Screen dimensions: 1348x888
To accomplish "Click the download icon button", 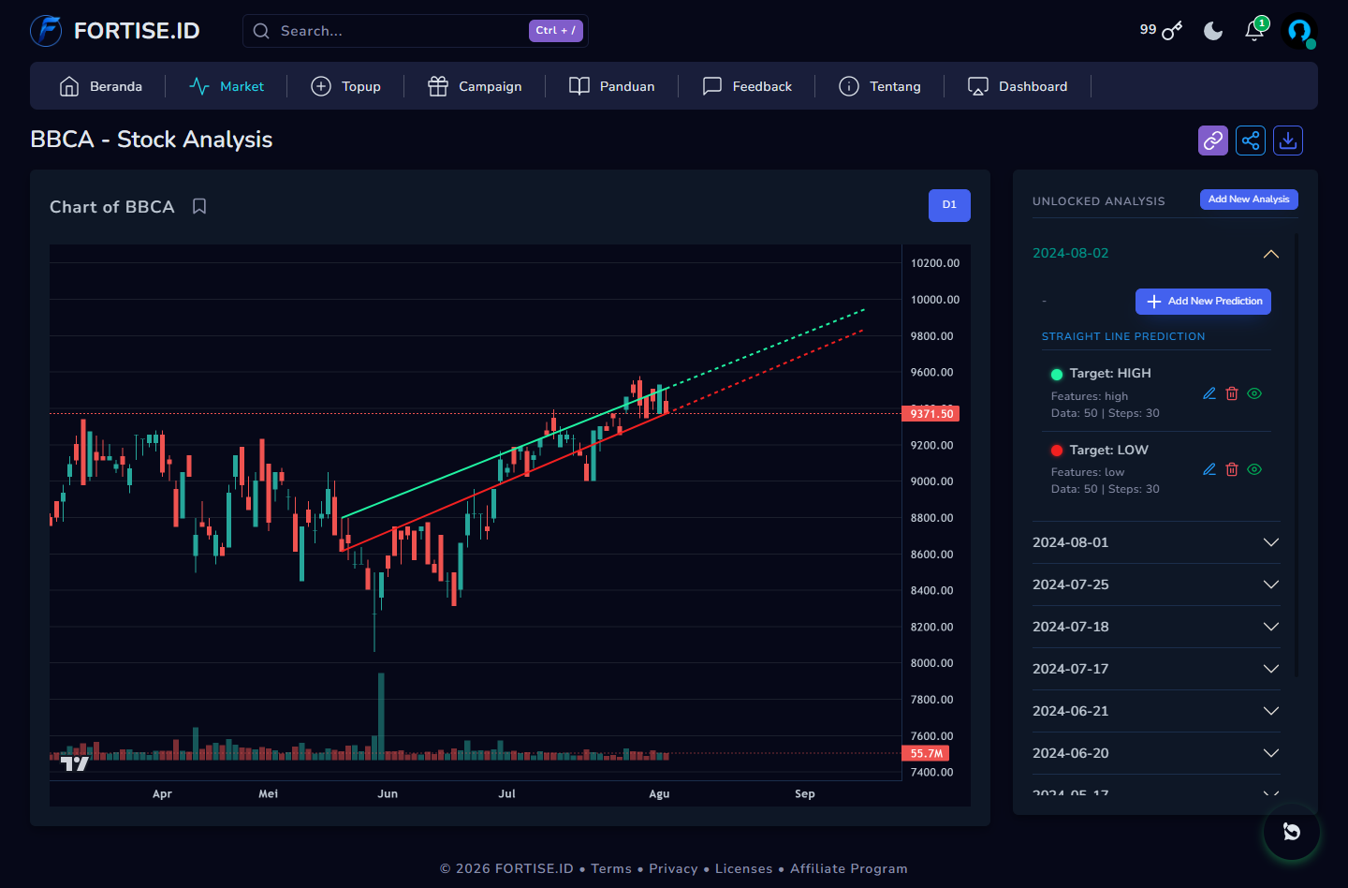I will point(1288,141).
